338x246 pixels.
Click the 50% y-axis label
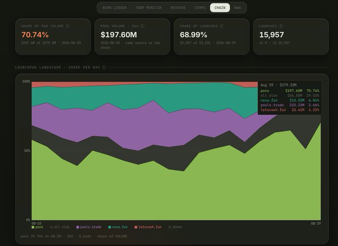27,151
